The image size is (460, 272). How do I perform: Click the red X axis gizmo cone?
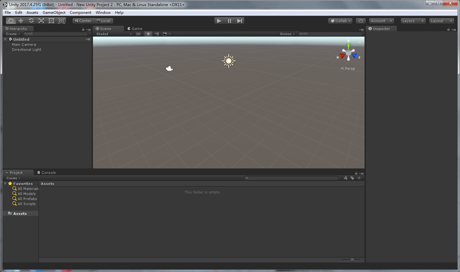pos(342,56)
